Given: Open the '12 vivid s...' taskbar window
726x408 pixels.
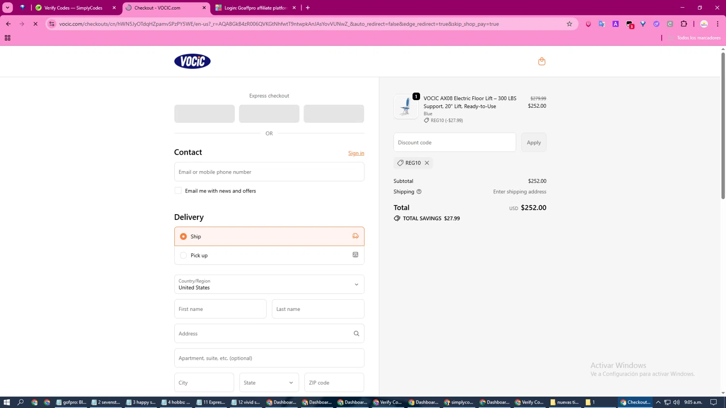Looking at the screenshot, I should pos(246,402).
